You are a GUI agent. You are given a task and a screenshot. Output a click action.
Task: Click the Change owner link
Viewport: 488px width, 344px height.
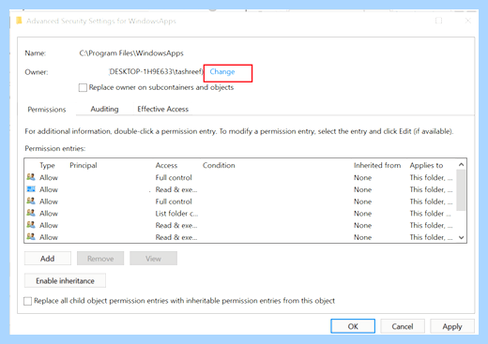[x=222, y=72]
